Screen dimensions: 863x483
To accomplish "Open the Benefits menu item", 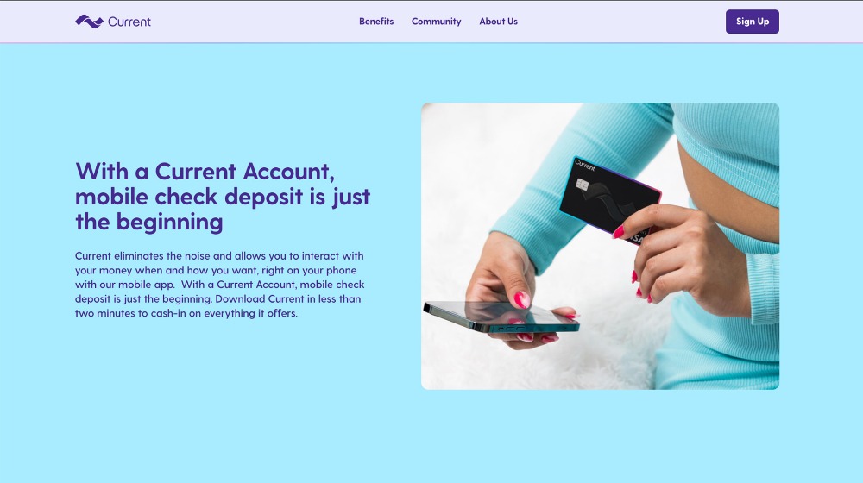I will coord(376,22).
